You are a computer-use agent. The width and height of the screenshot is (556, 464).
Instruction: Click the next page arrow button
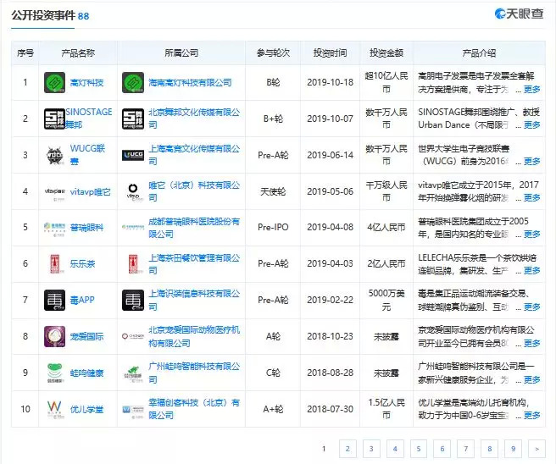coord(536,448)
